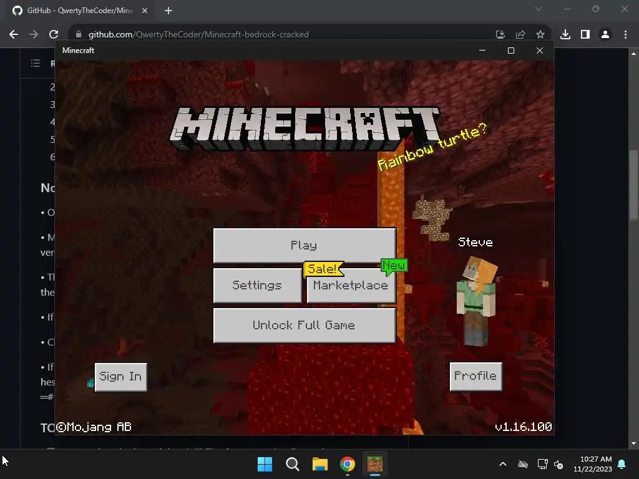Click the install app icon in address bar
This screenshot has height=479, width=639.
[500, 35]
